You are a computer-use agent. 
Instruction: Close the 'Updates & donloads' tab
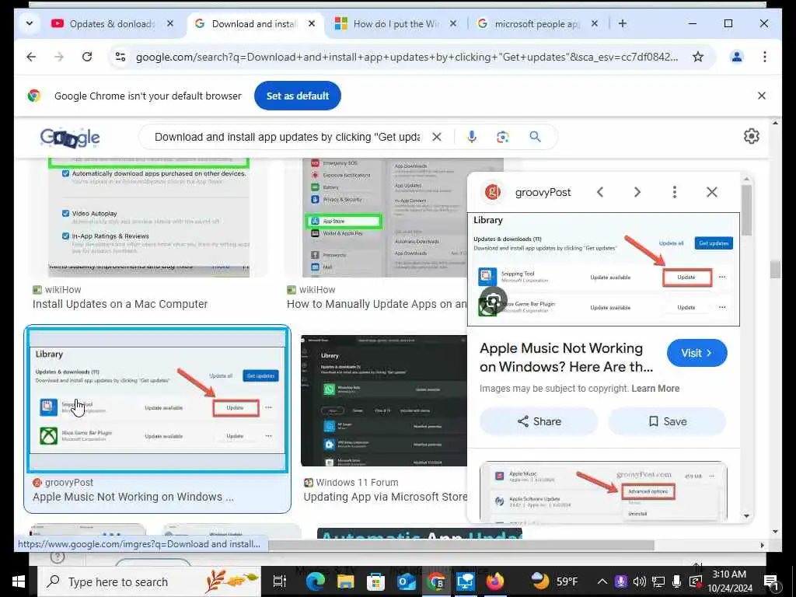170,24
